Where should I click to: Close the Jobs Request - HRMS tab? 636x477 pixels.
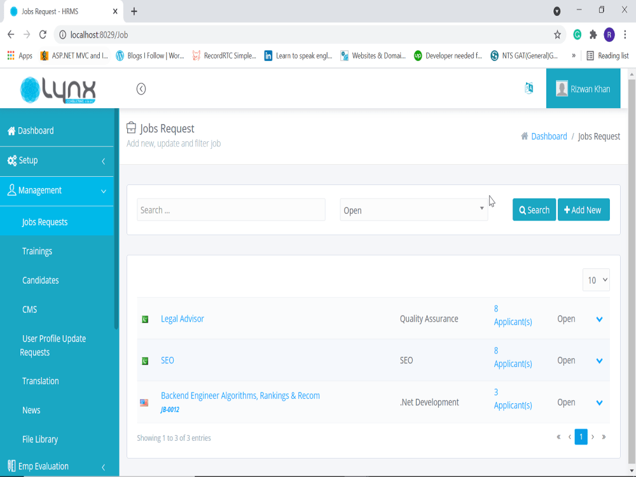pyautogui.click(x=115, y=11)
